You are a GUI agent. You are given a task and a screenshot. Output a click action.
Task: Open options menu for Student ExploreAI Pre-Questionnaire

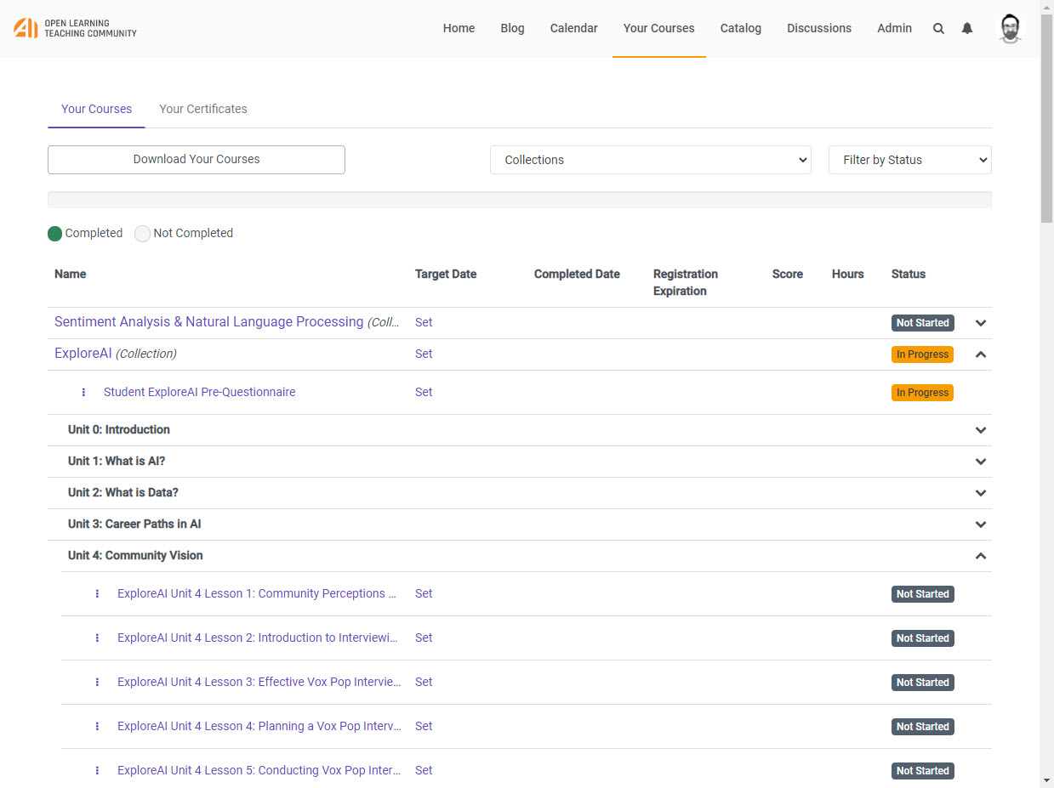(83, 392)
